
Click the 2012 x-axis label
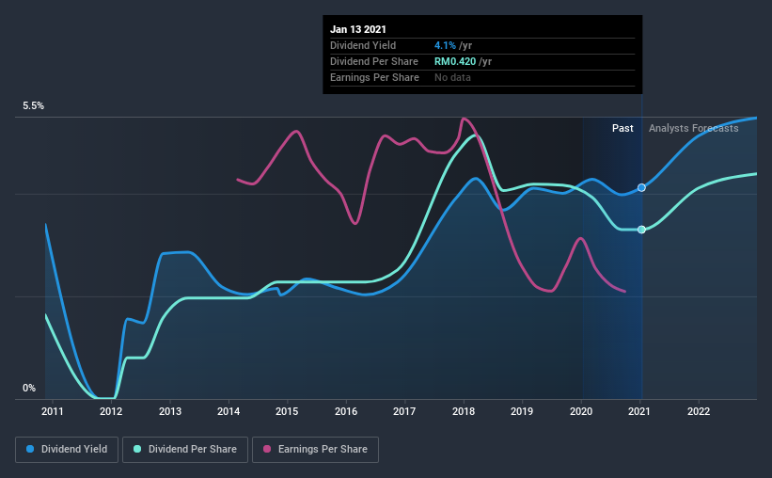111,411
